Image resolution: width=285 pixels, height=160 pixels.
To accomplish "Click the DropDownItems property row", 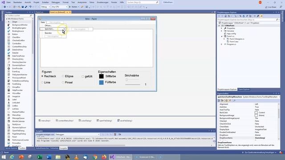I will click(248, 138).
